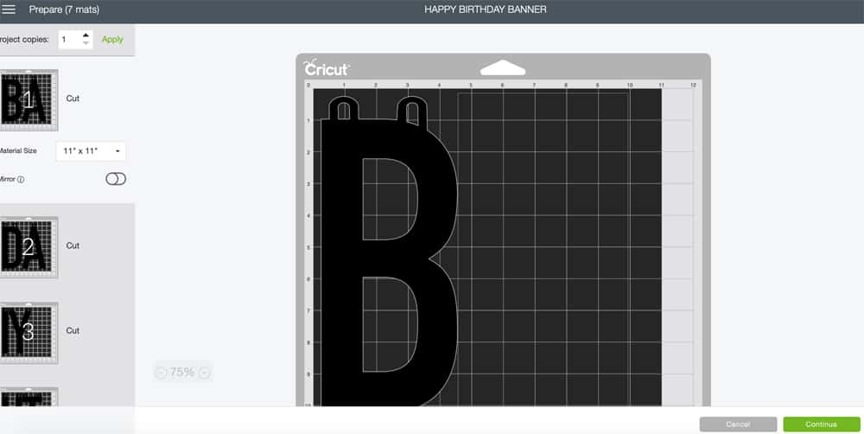This screenshot has height=434, width=864.
Task: Click the HAPPY BIRTHDAY BANNER project title
Action: [x=486, y=10]
